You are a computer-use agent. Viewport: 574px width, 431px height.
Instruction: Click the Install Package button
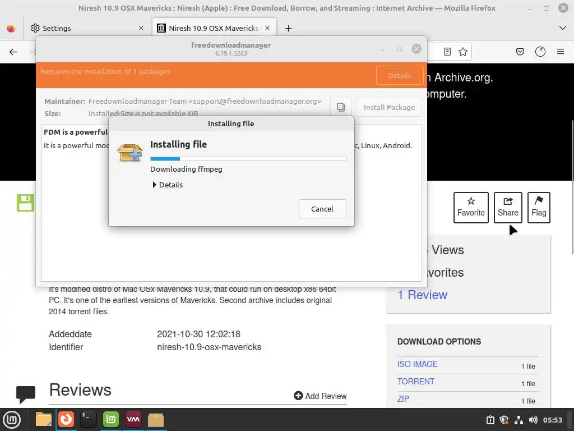click(x=389, y=107)
